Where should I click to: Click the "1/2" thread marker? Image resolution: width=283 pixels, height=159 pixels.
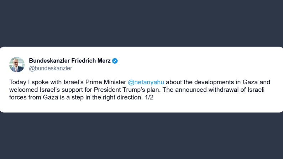(148, 97)
